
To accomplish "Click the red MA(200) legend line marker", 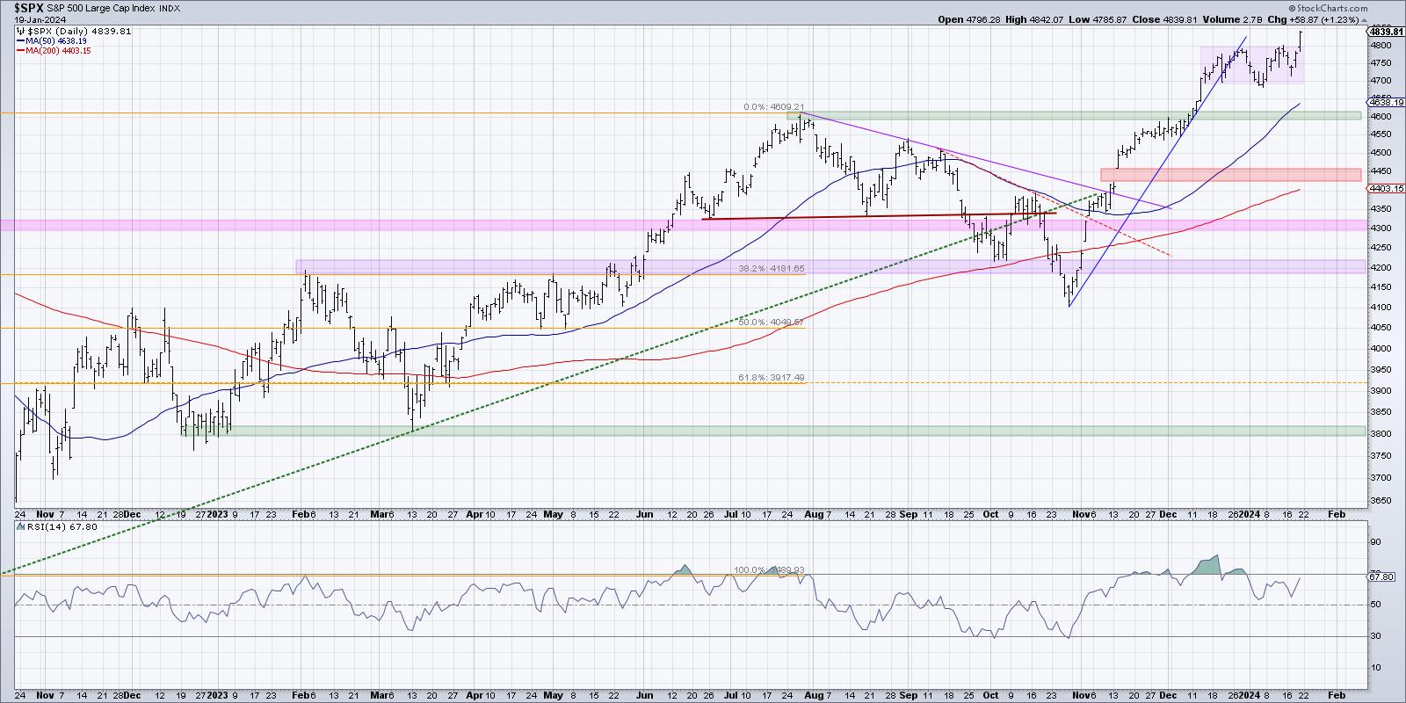I will [19, 51].
